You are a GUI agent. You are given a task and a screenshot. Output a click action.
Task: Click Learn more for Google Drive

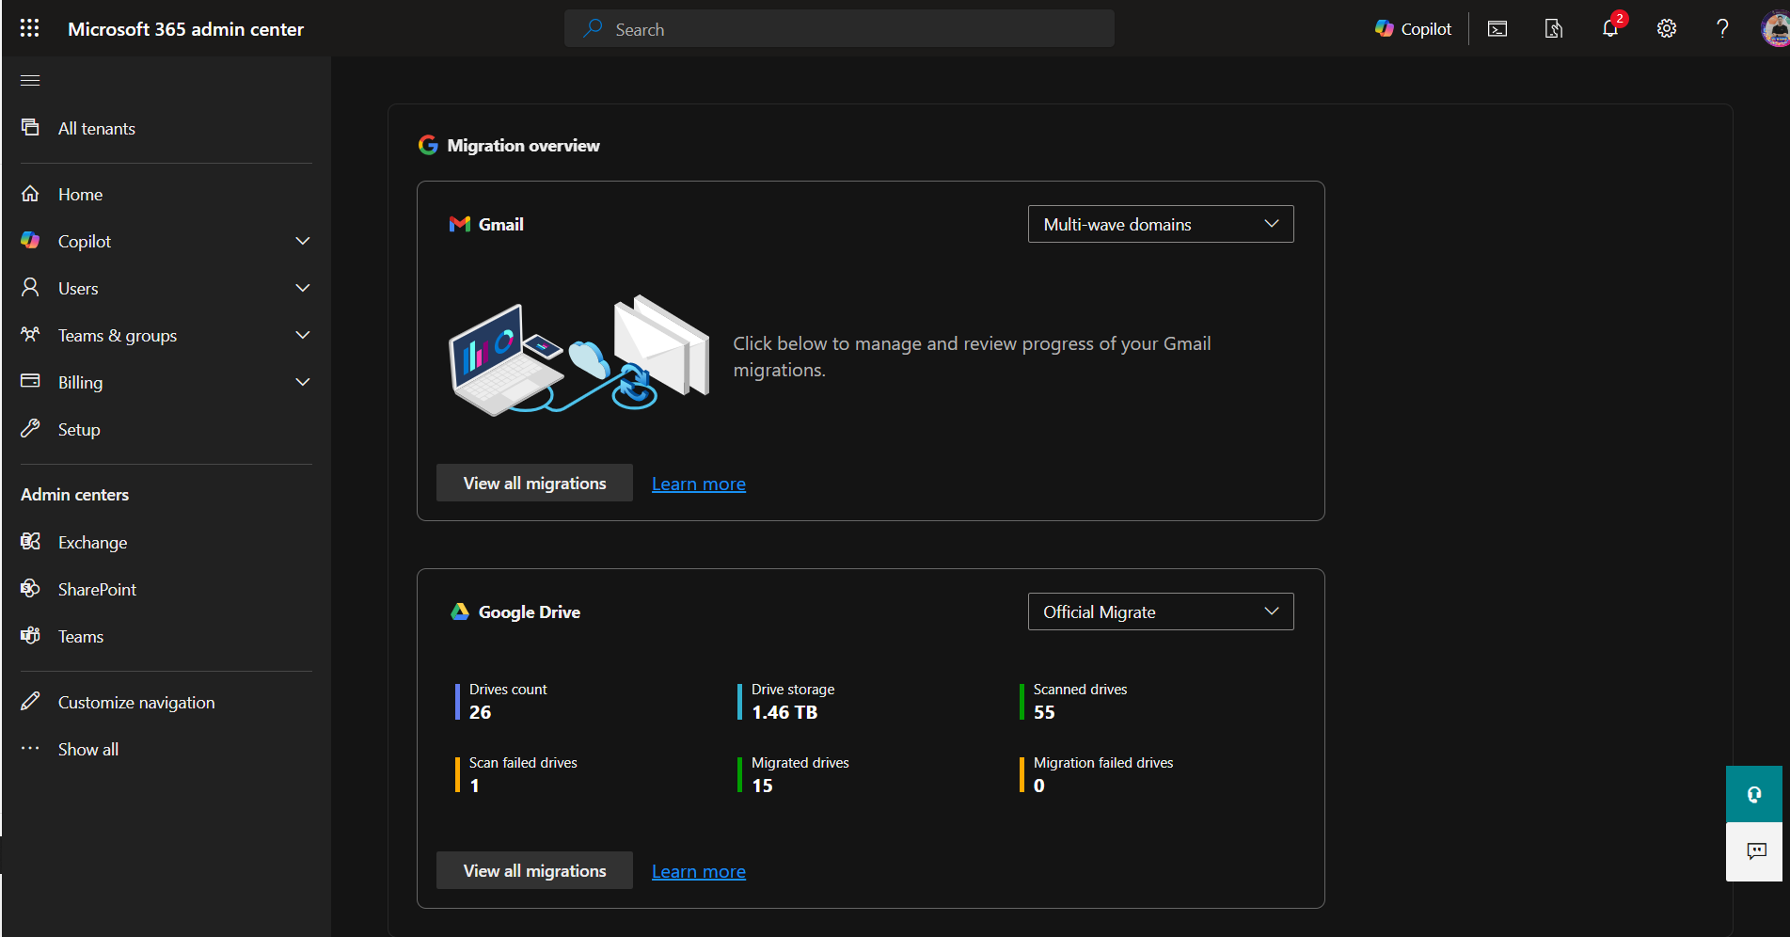(698, 870)
